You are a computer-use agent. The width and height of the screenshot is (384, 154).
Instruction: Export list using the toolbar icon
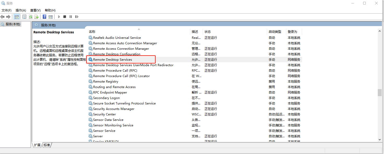click(x=37, y=17)
